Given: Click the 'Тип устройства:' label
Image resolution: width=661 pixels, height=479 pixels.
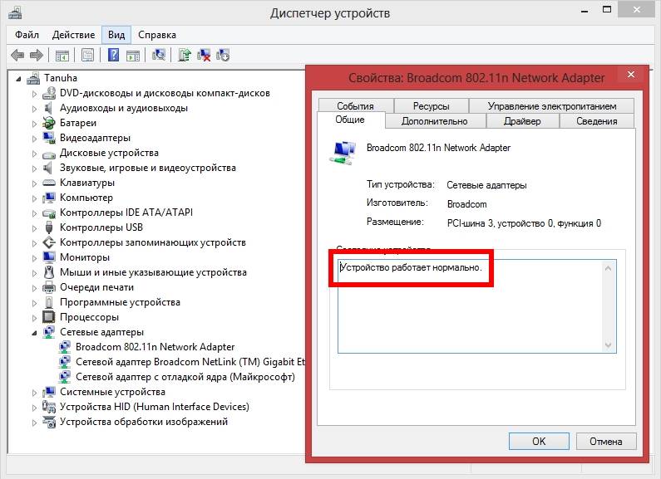Looking at the screenshot, I should point(401,184).
